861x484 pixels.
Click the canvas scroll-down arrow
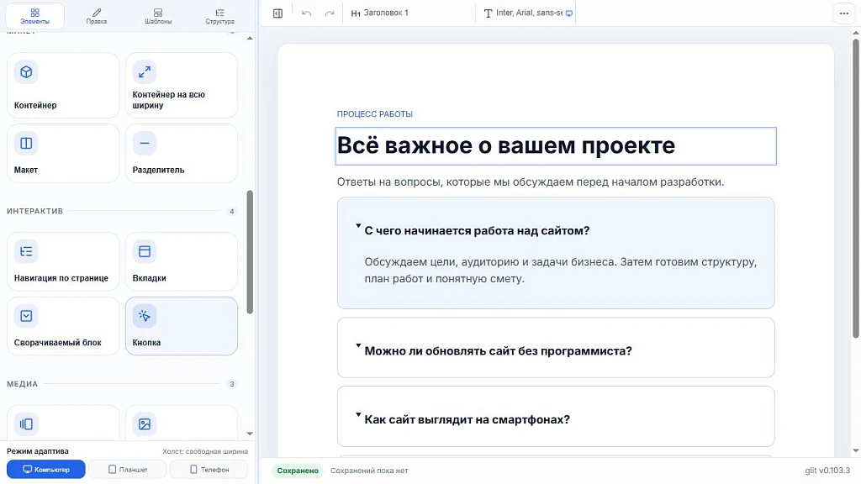pyautogui.click(x=855, y=450)
